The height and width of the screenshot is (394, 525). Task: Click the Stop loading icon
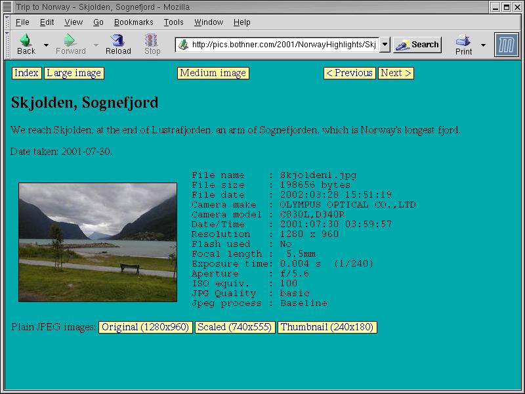coord(152,41)
